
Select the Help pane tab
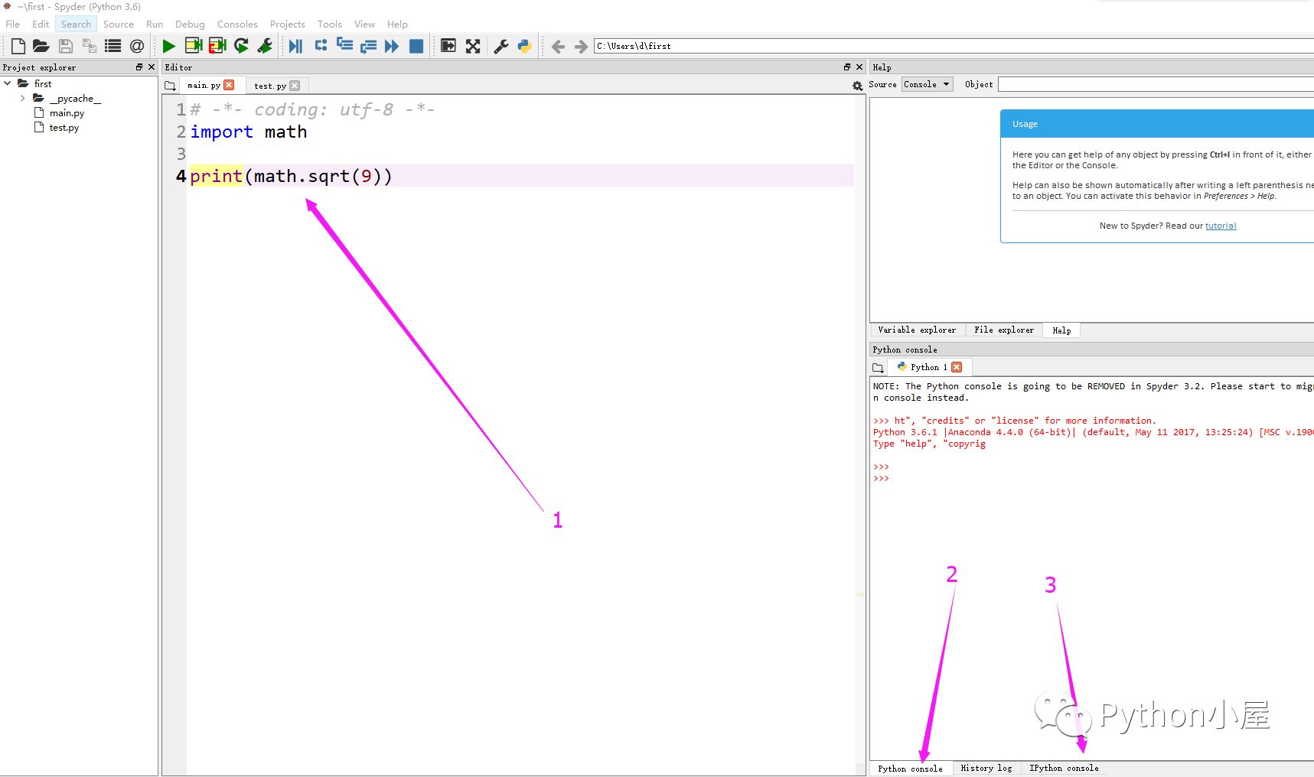pyautogui.click(x=1061, y=330)
